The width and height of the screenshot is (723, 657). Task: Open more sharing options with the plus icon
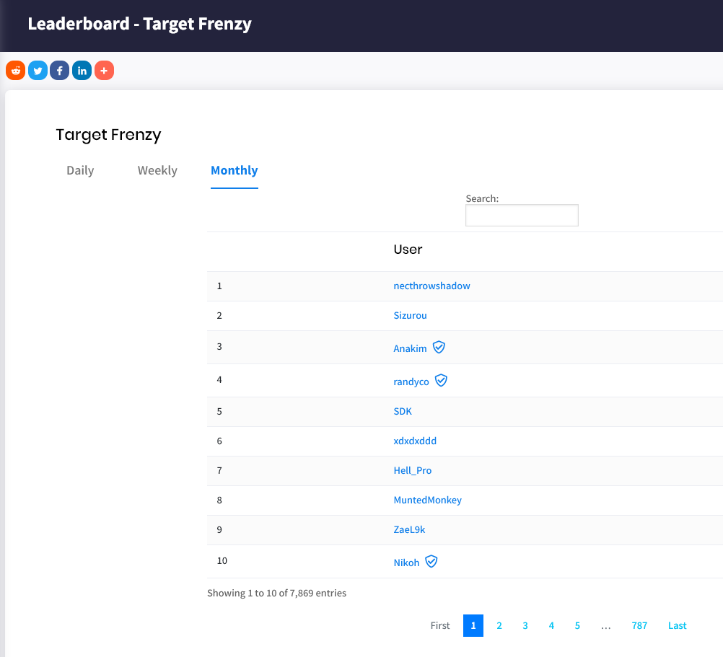pos(104,70)
